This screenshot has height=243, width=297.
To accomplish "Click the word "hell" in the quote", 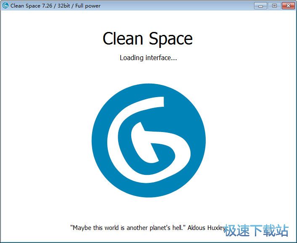I will [177, 228].
